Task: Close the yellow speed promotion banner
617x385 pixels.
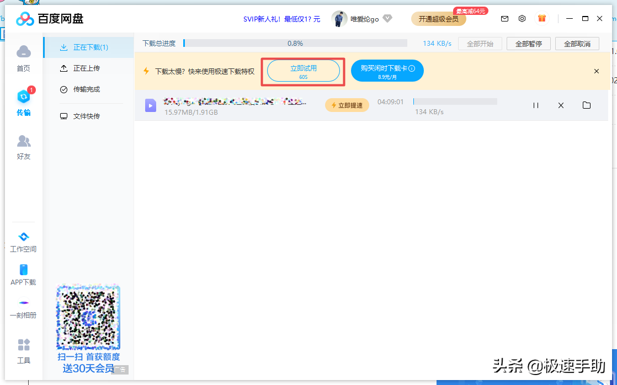Action: click(x=597, y=71)
